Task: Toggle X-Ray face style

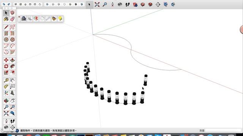Action: pyautogui.click(x=47, y=5)
